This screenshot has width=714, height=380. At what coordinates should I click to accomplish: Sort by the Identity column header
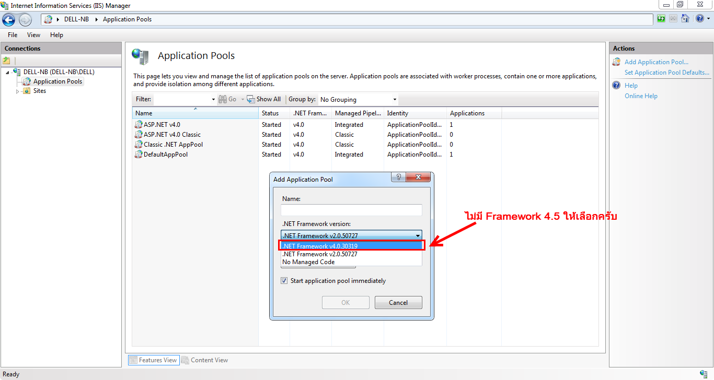tap(416, 113)
